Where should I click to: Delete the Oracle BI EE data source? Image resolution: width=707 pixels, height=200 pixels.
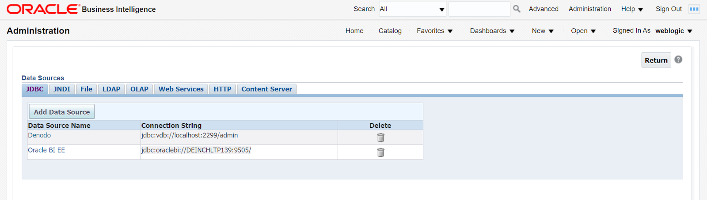[x=380, y=152]
